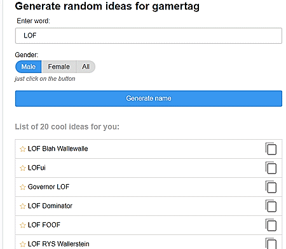Favorite LOF Blah Wallewalle with star
Screen dimensions: 286x249
point(22,149)
